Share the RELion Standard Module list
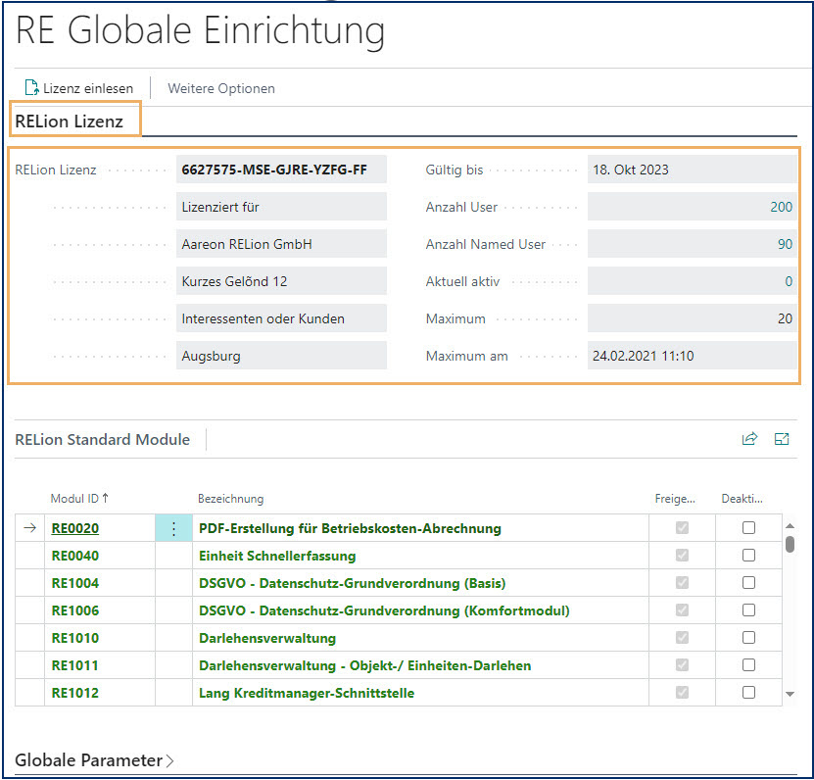814x780 pixels. pos(749,439)
